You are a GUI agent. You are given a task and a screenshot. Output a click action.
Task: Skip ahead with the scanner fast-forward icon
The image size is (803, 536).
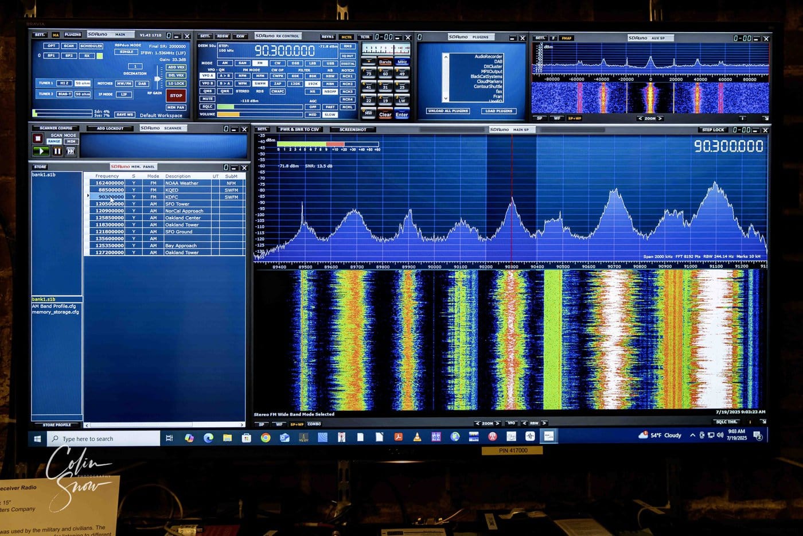tap(71, 151)
